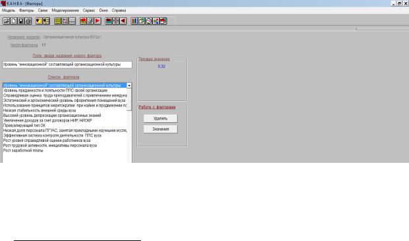Viewport: 409px width, 241px height.
Task: Select factor 'Рост уровня справедливой оценки работников'
Action: point(65,141)
